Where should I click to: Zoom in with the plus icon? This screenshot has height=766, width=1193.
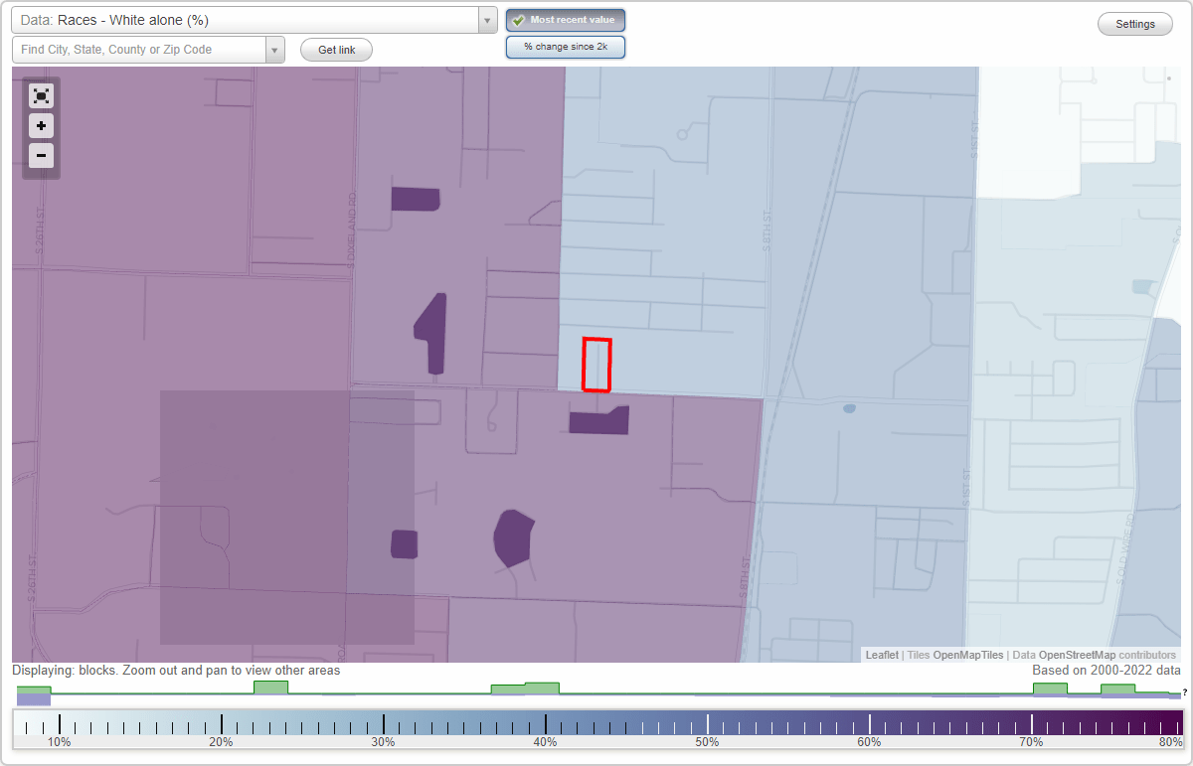(41, 126)
